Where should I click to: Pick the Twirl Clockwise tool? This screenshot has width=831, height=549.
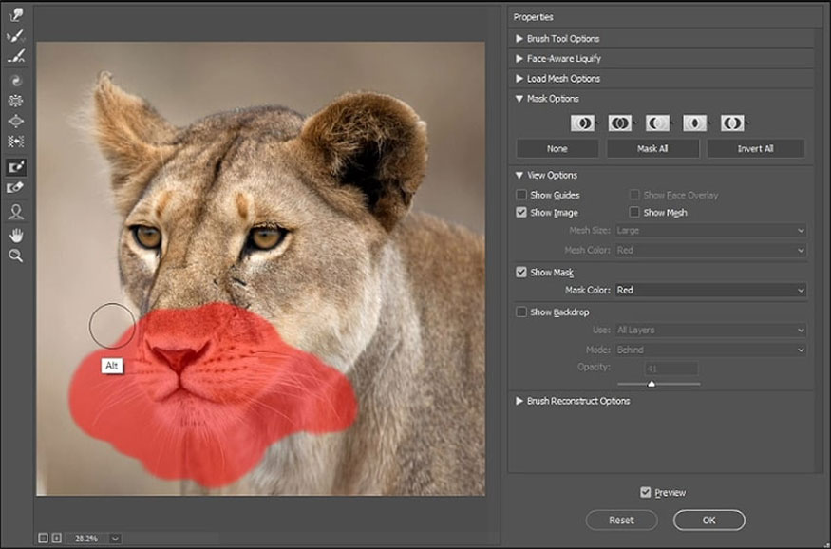15,80
